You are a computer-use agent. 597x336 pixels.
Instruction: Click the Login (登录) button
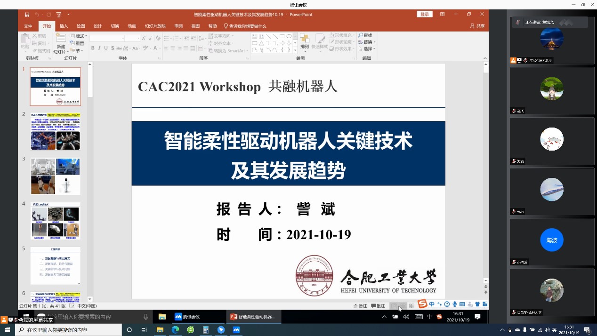425,15
